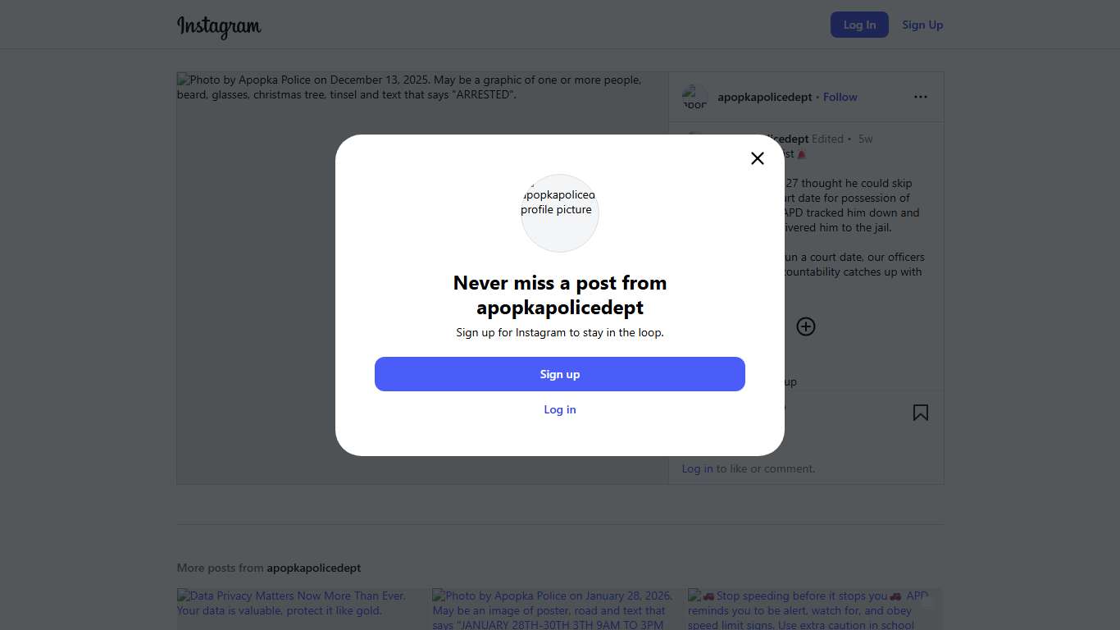Click the small avatar in post header
Image resolution: width=1120 pixels, height=630 pixels.
click(695, 98)
